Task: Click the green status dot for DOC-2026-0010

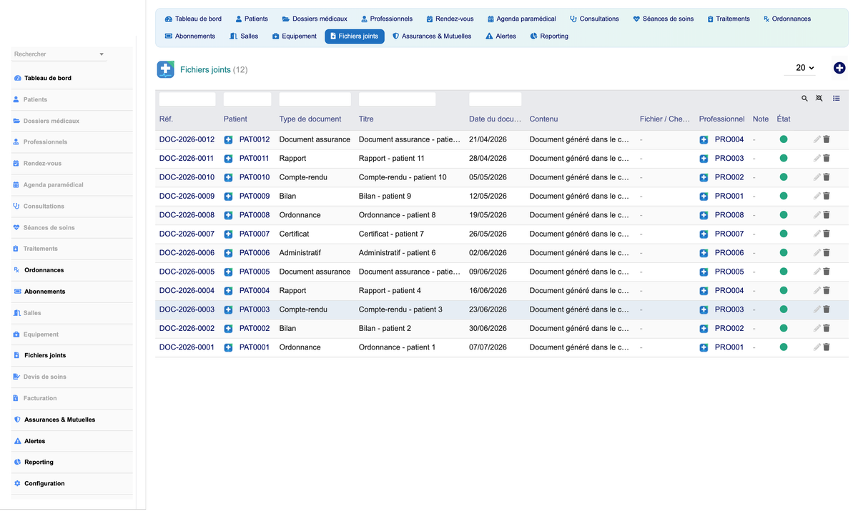Action: coord(784,177)
